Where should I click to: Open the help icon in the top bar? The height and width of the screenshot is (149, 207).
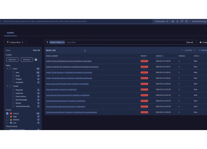point(187,21)
